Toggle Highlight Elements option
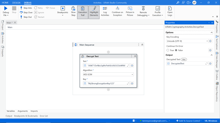Image resolution: width=220 pixels, height=123 pixels. [x=94, y=12]
